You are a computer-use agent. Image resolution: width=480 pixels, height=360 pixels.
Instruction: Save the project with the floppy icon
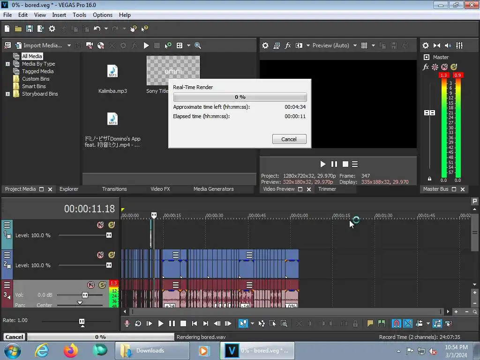[30, 29]
